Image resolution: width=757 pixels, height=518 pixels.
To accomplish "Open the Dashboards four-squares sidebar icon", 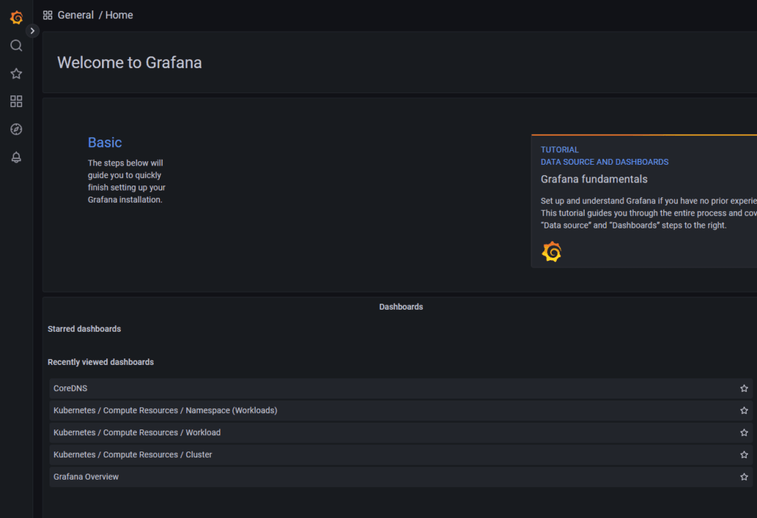I will point(16,101).
